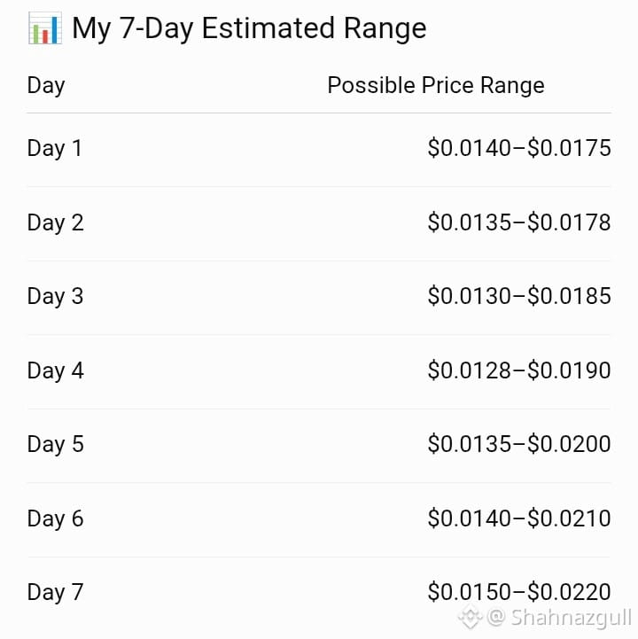The width and height of the screenshot is (638, 639).
Task: Click the bar chart emoji icon
Action: 45,28
